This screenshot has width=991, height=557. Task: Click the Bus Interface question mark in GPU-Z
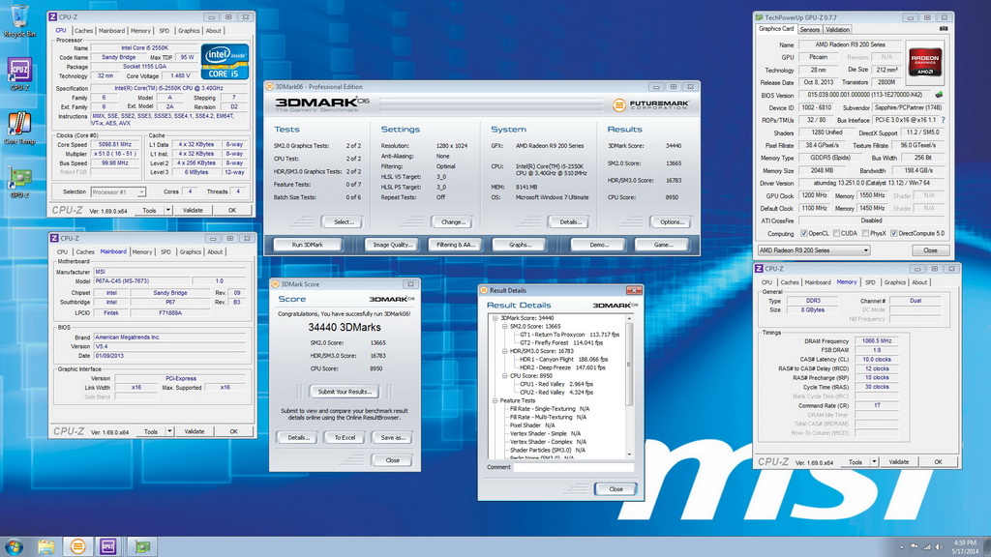point(944,120)
